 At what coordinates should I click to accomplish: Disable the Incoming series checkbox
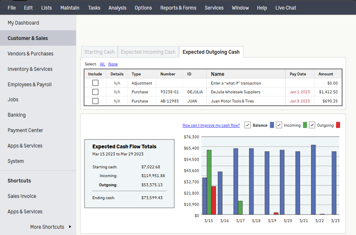pos(279,125)
